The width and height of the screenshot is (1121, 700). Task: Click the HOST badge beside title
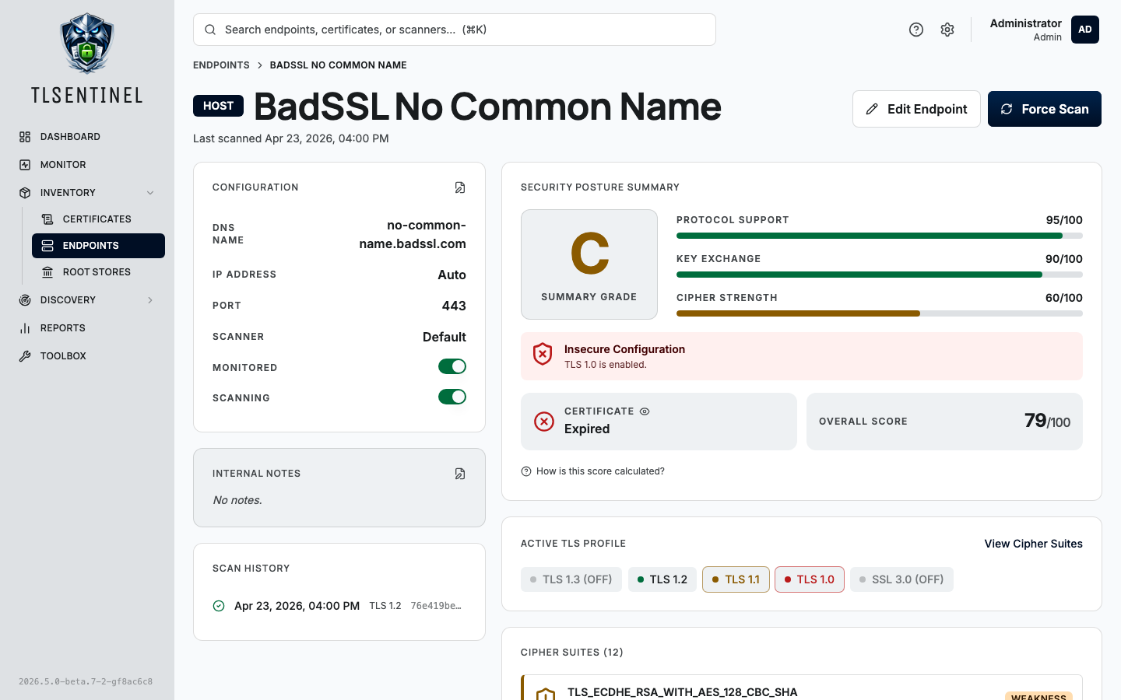click(x=218, y=106)
